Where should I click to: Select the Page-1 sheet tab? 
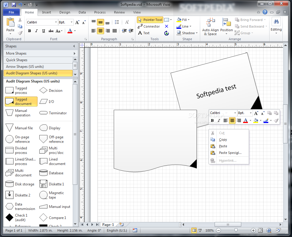108,224
